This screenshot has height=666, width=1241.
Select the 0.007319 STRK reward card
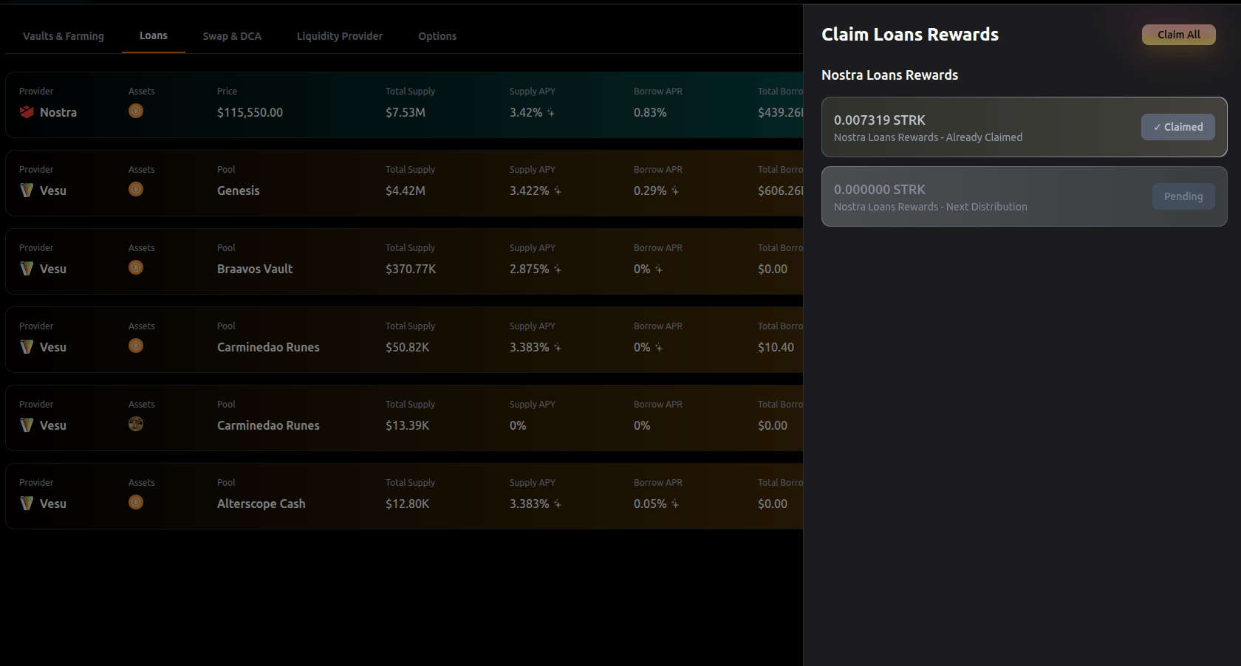(1025, 127)
